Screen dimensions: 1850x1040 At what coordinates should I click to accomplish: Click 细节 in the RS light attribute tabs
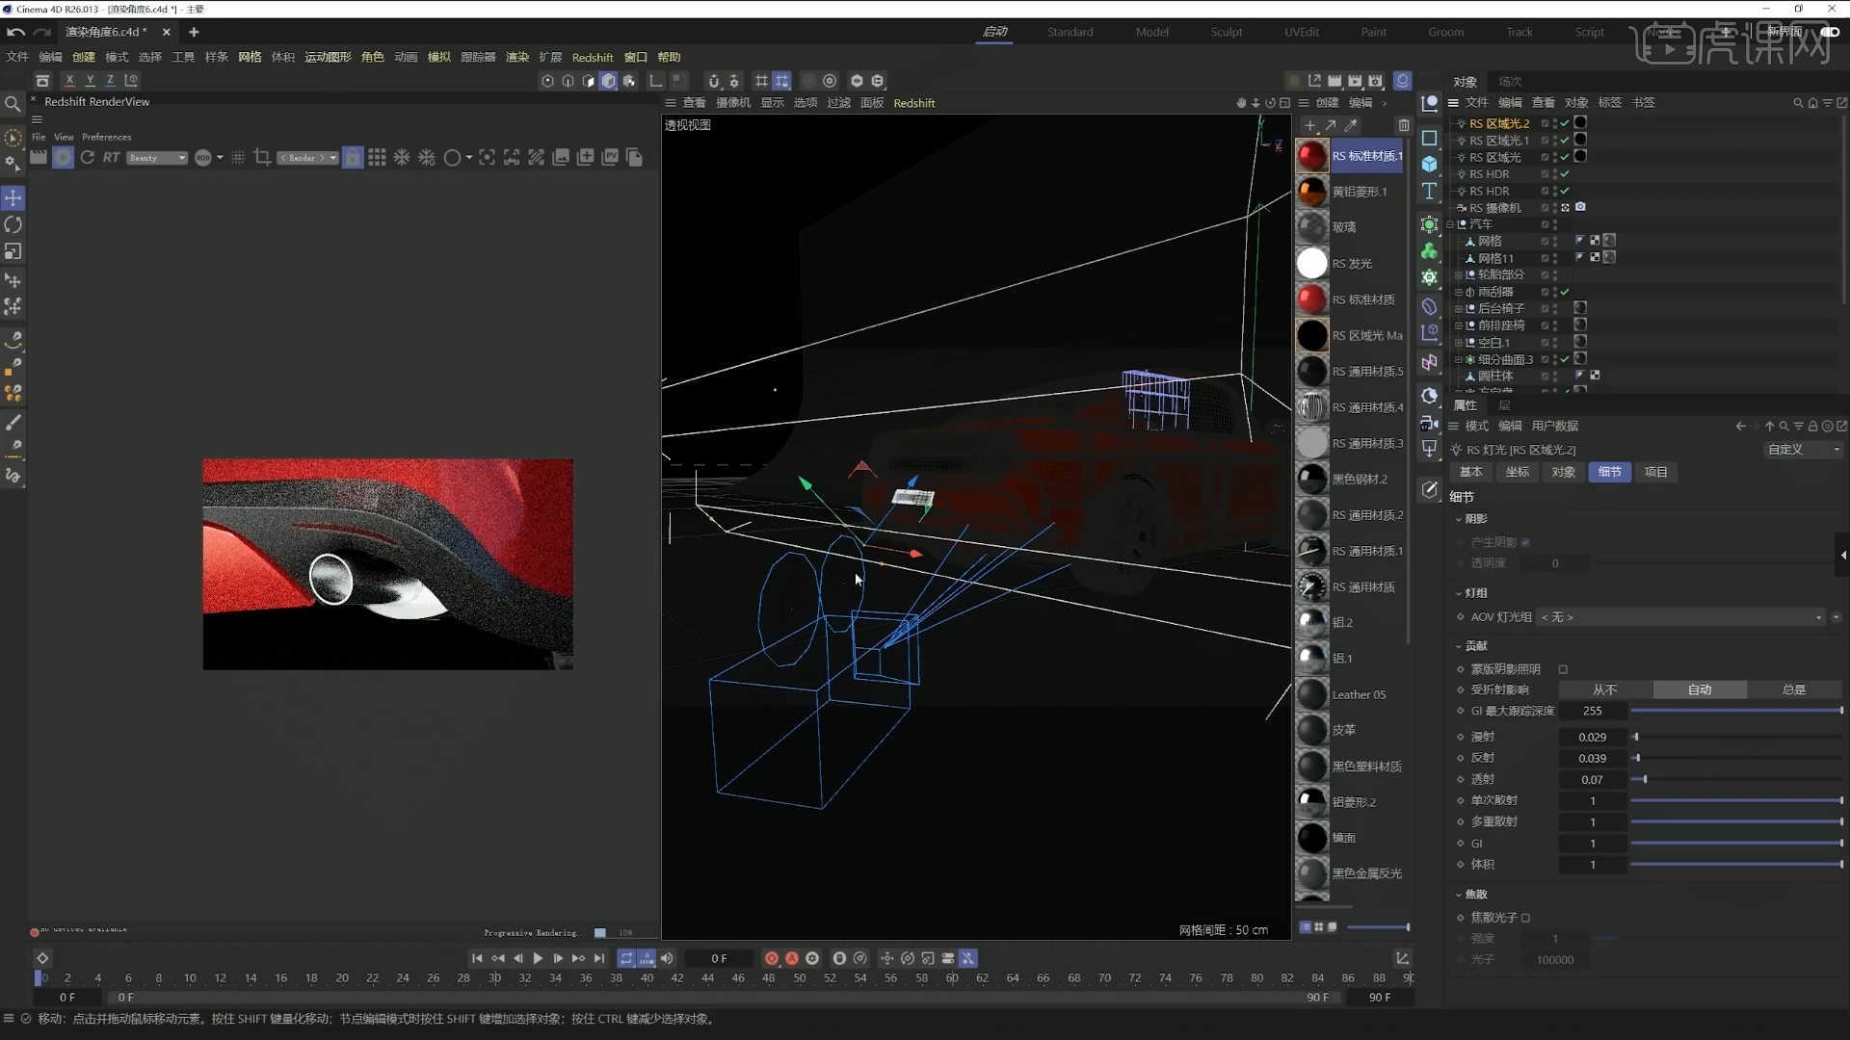1609,472
